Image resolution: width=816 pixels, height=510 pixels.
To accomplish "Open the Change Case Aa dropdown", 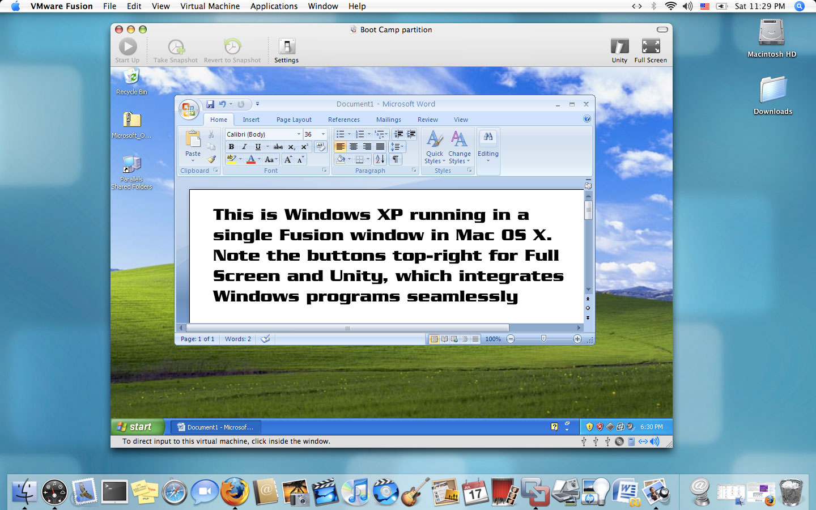I will [271, 160].
